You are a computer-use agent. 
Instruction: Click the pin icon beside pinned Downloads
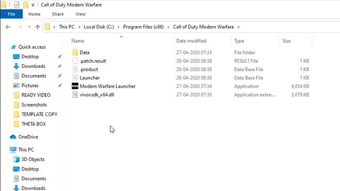point(59,66)
